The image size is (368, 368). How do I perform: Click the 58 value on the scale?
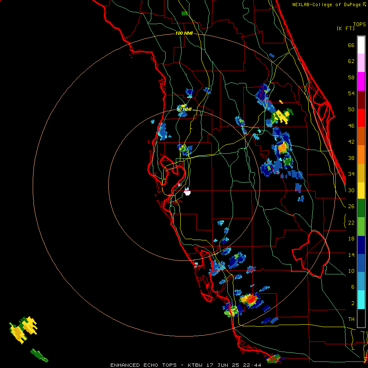tap(351, 78)
